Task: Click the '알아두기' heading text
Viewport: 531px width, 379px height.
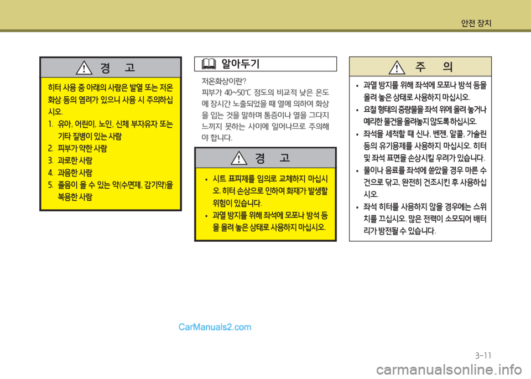Action: click(241, 63)
